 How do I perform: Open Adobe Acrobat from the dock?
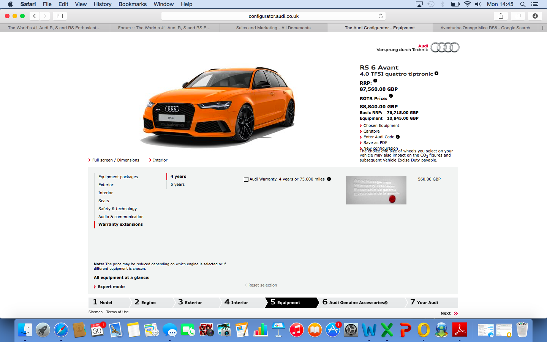460,330
